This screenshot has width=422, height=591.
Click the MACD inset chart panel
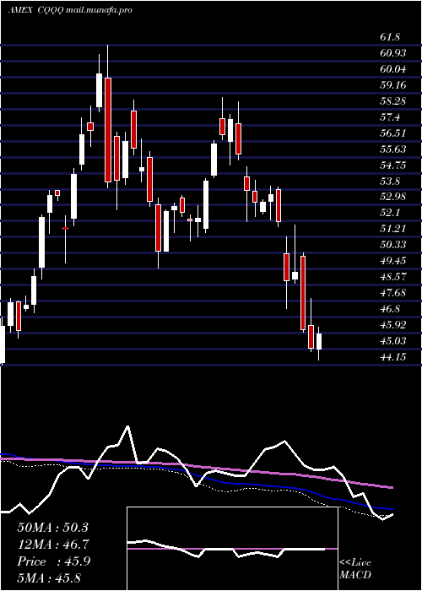pos(232,549)
